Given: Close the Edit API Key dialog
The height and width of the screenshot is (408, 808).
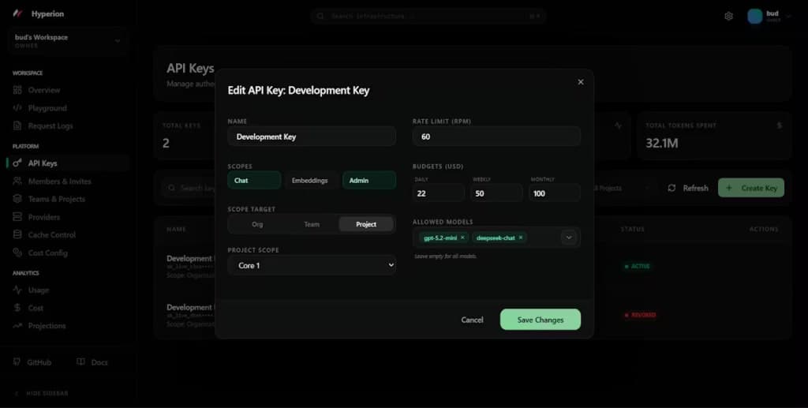Looking at the screenshot, I should (x=581, y=82).
